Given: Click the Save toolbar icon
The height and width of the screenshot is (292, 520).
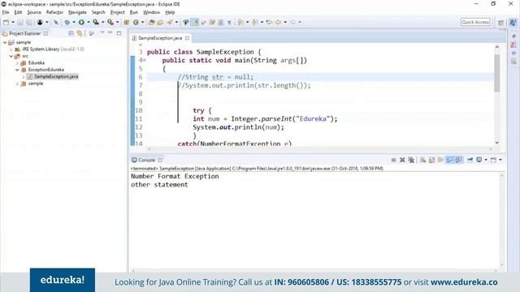Looking at the screenshot, I should point(20,22).
